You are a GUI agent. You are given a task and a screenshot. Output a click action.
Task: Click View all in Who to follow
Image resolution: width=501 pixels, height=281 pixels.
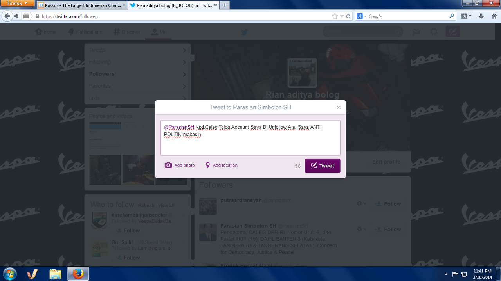(166, 206)
